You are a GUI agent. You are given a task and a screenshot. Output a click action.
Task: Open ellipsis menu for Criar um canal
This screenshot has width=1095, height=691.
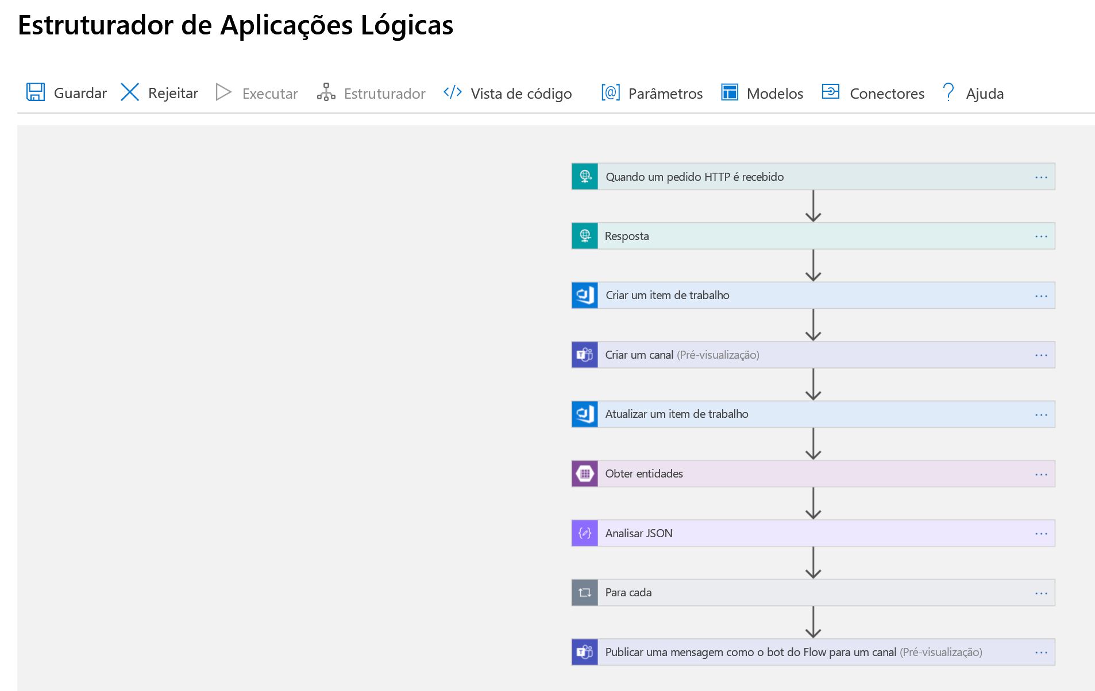click(x=1041, y=355)
